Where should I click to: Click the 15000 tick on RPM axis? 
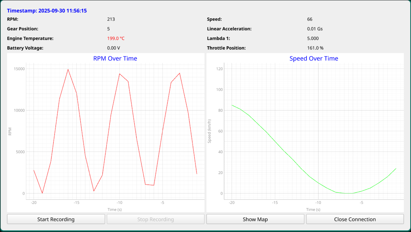19,69
